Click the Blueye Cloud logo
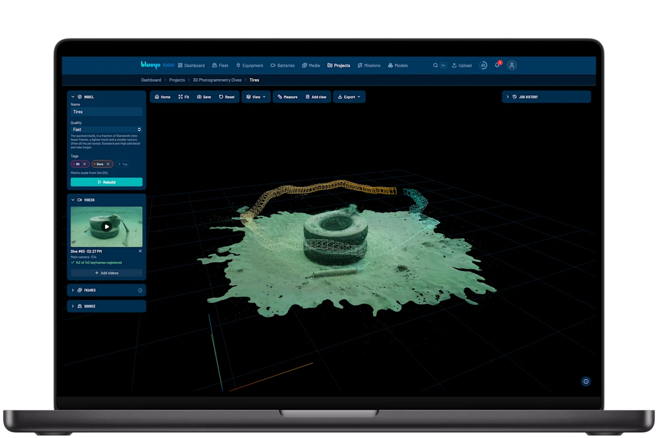This screenshot has width=658, height=438. click(x=157, y=65)
